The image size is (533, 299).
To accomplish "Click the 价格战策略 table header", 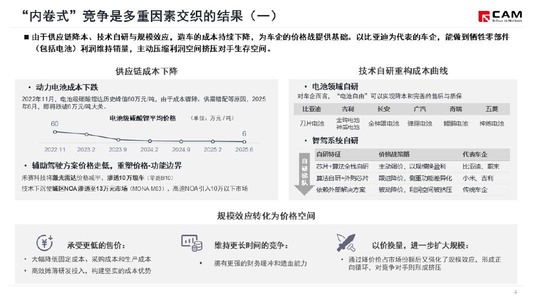I will click(x=394, y=154).
